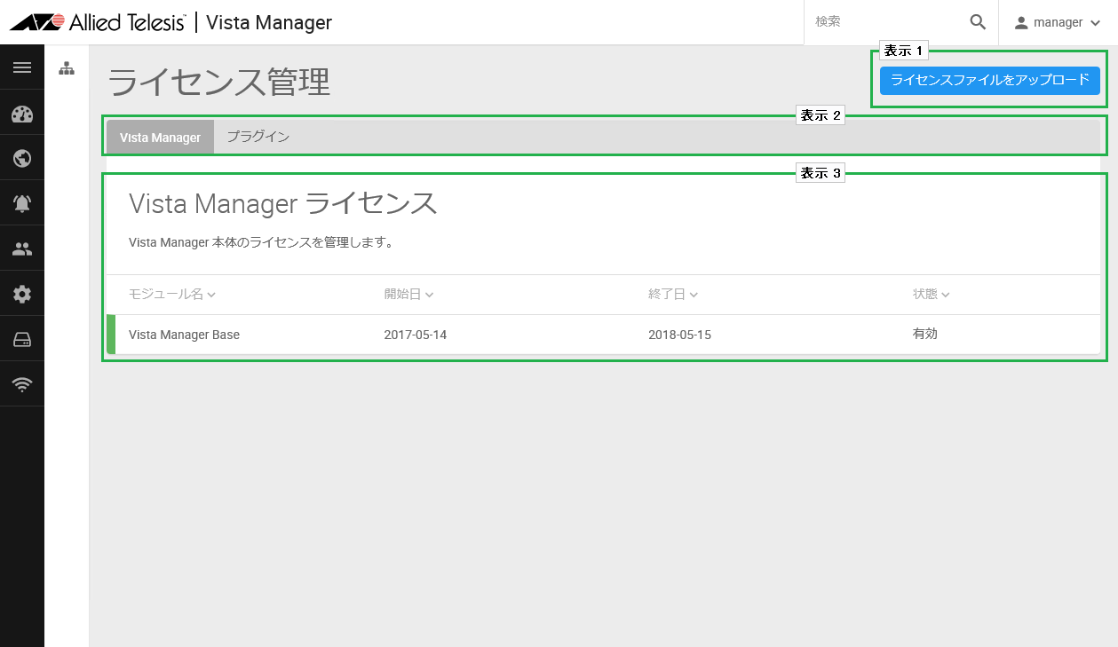Click the globe icon in sidebar
Screen dimensions: 1118x647
(22, 158)
